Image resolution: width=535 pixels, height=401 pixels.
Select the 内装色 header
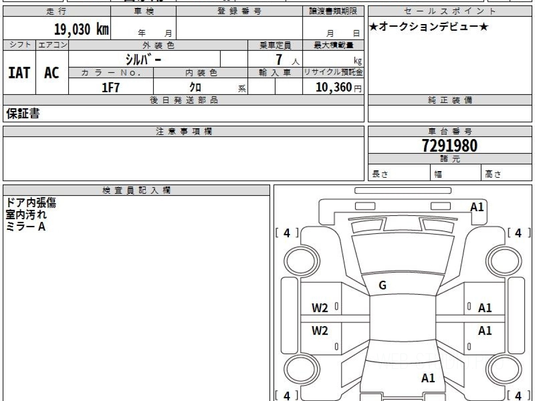pyautogui.click(x=201, y=73)
